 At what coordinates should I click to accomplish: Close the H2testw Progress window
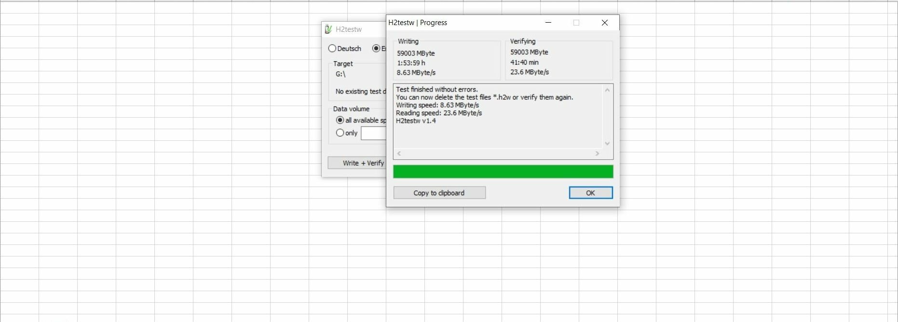point(605,23)
